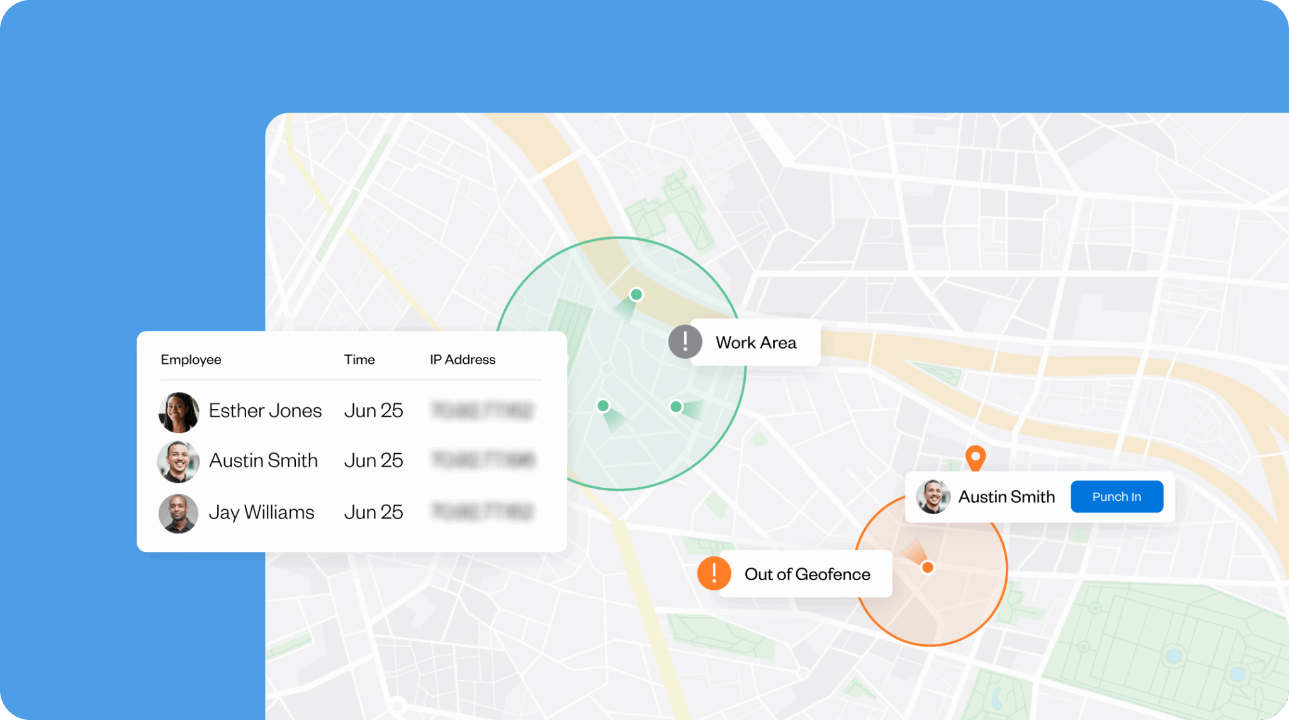Click the Out of Geofence warning icon

[714, 573]
